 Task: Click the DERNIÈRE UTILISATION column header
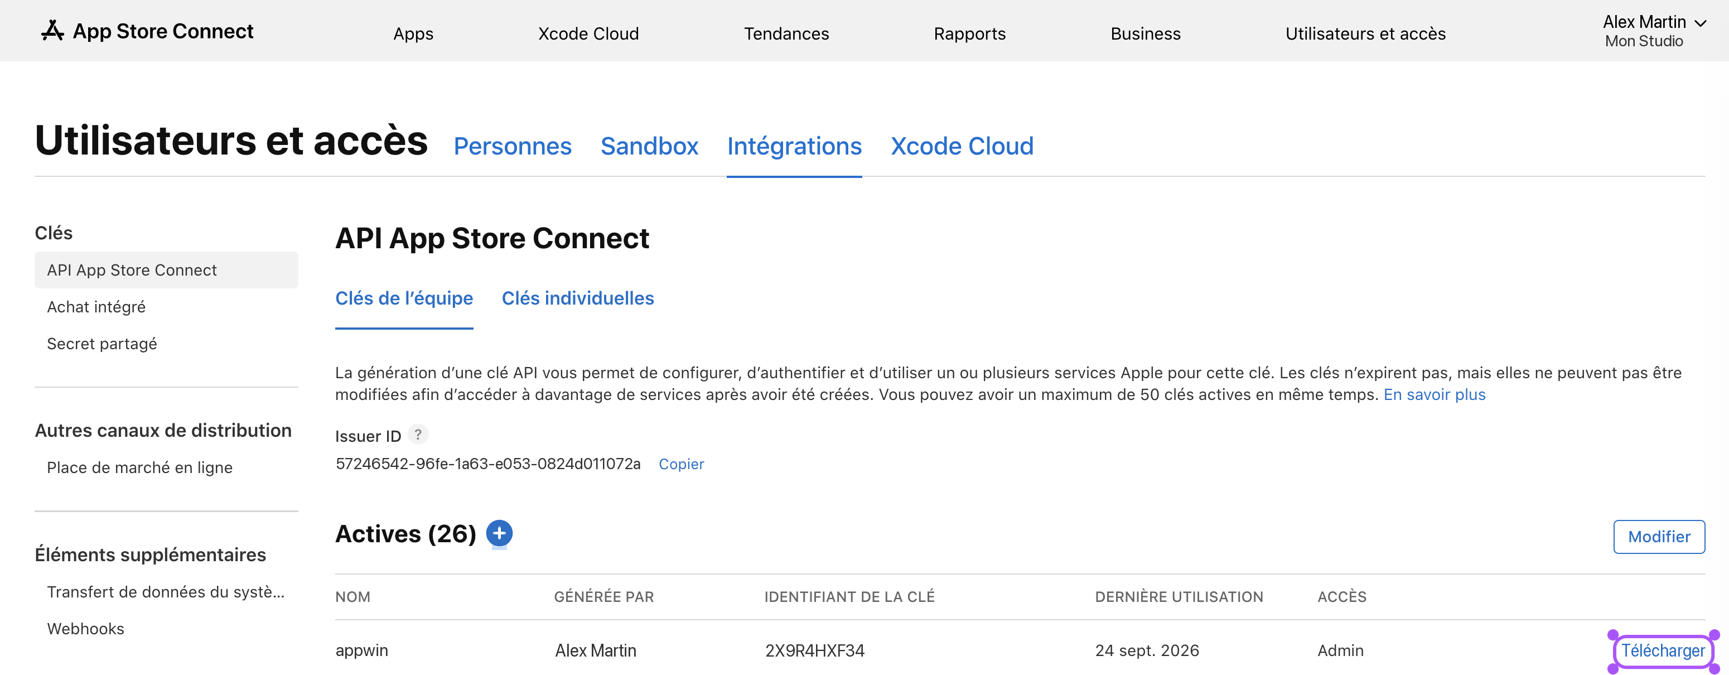1179,597
